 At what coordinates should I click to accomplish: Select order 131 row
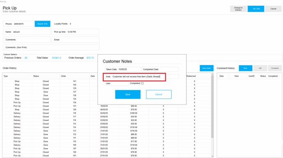click(107, 106)
